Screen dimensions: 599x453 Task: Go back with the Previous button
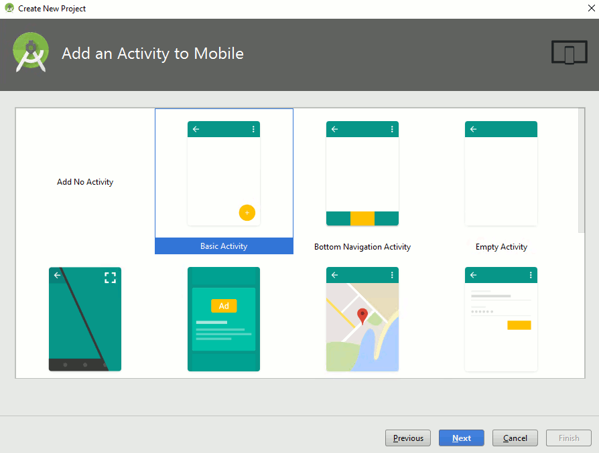(408, 438)
